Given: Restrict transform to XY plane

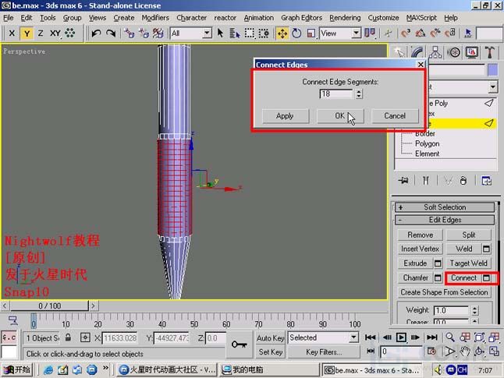Looking at the screenshot, I should click(x=55, y=33).
